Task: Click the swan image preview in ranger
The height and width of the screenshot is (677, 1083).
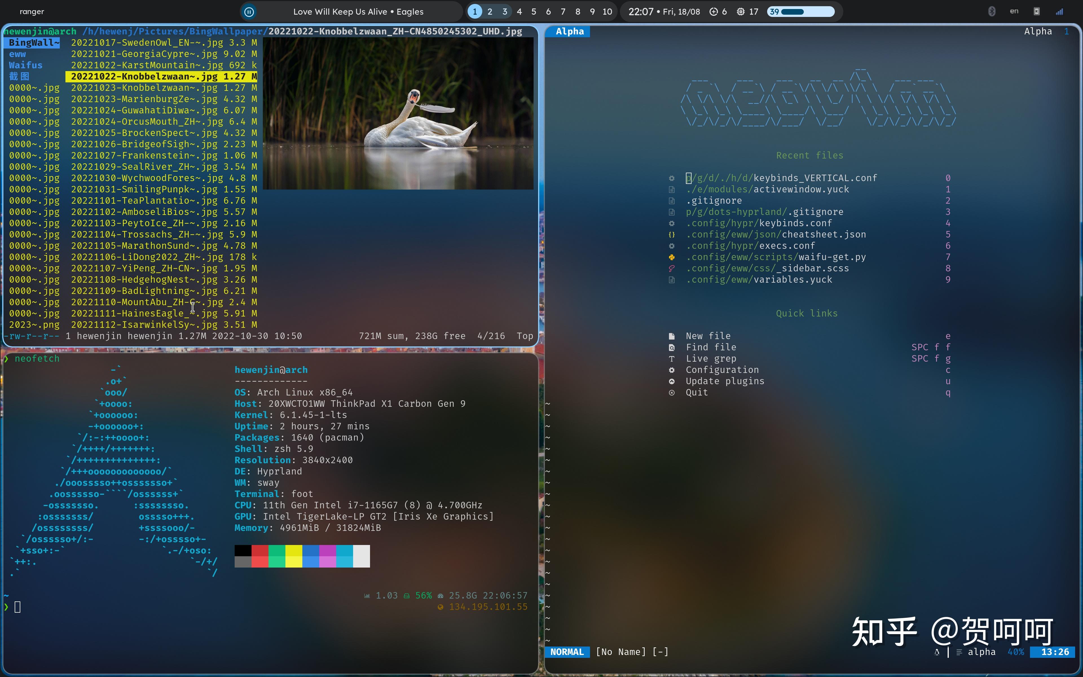Action: coord(398,113)
